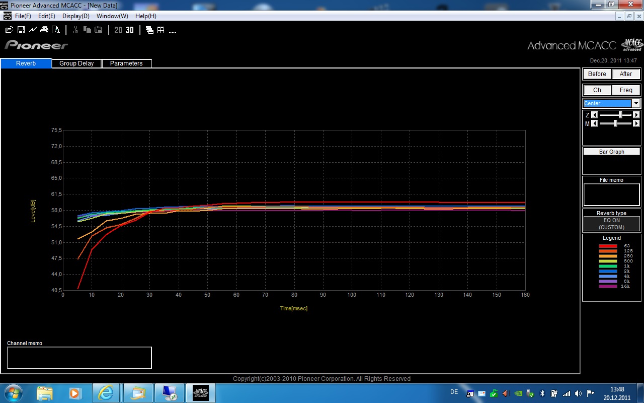Open a file with the folder icon
The width and height of the screenshot is (644, 403).
pos(9,30)
